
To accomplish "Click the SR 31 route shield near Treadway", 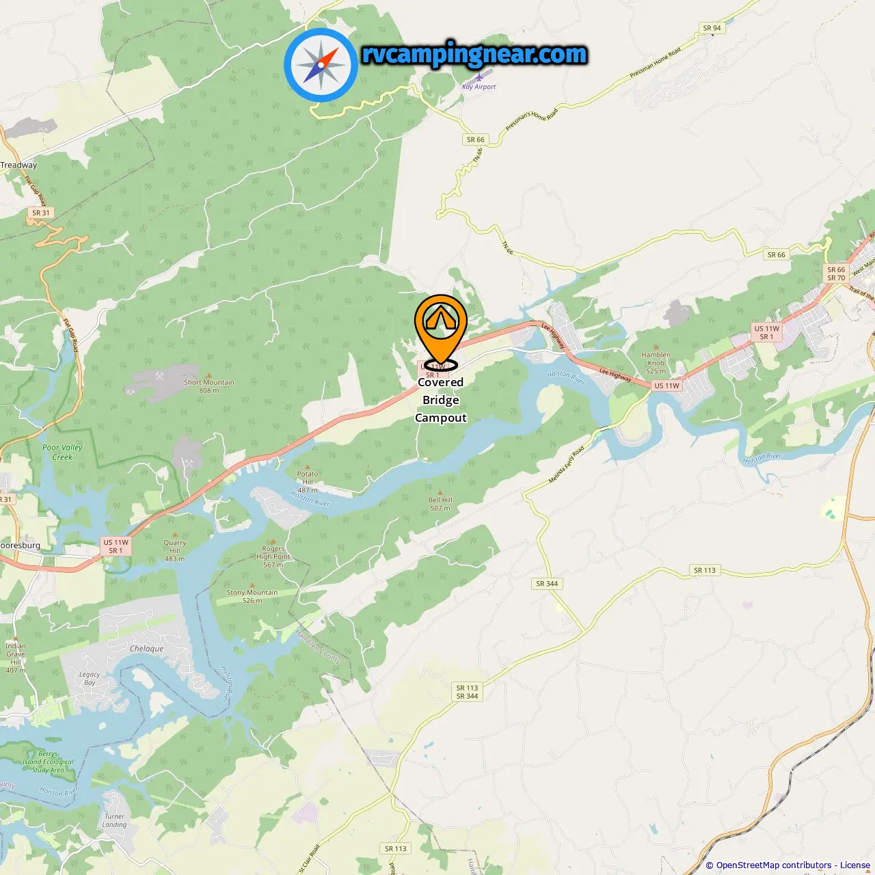I will click(x=41, y=213).
